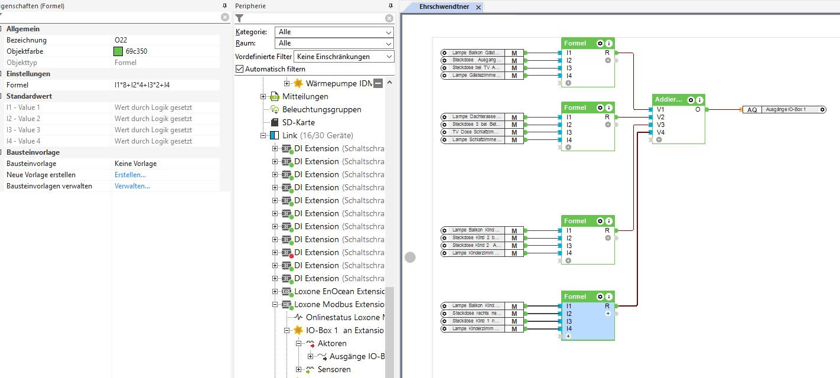Click the Loxone Modbus Extension icon
840x378 pixels.
click(287, 305)
